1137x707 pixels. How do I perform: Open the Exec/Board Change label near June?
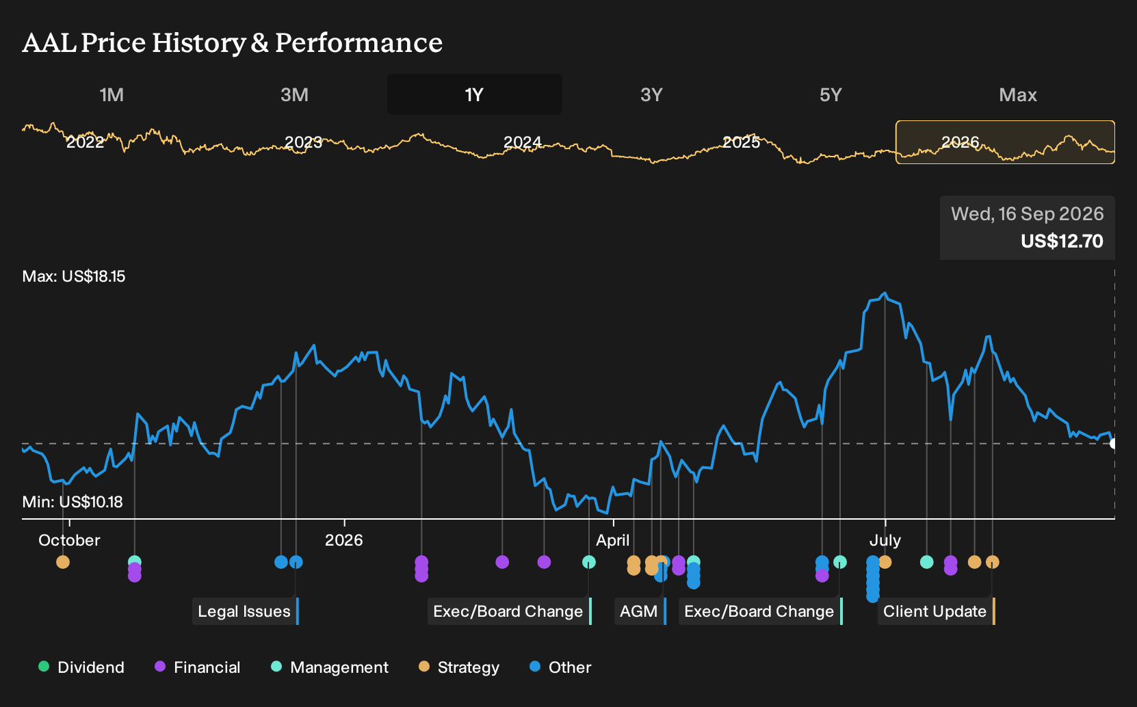coord(761,611)
